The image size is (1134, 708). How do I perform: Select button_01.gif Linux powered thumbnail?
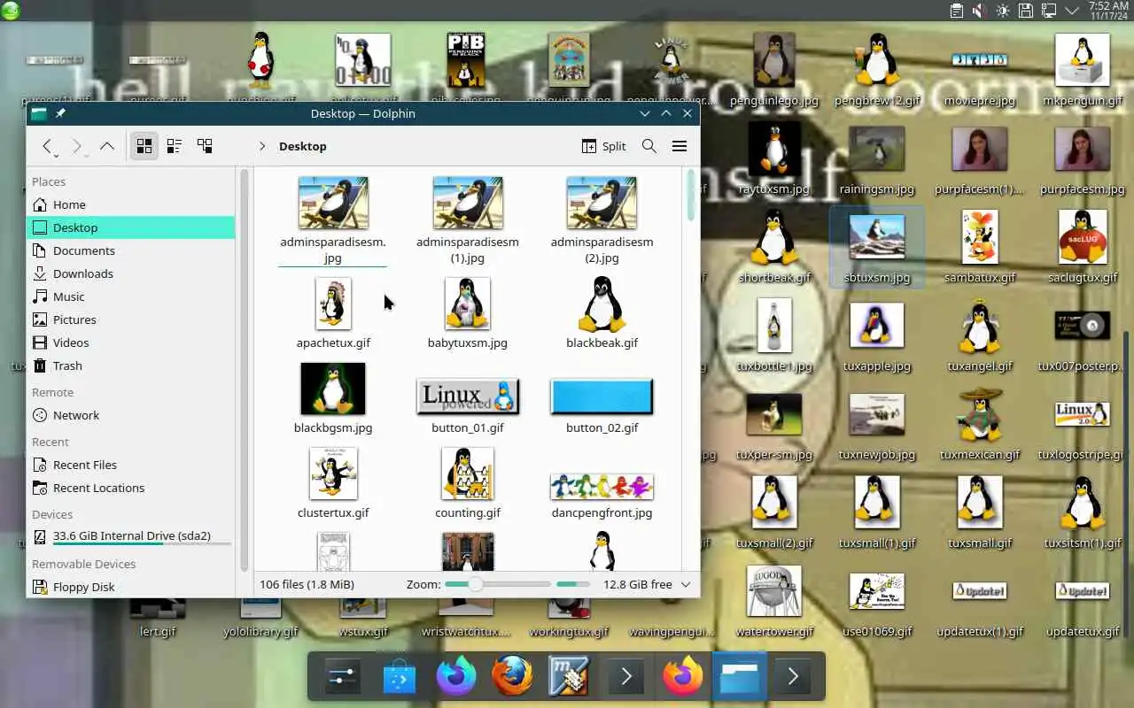click(468, 397)
